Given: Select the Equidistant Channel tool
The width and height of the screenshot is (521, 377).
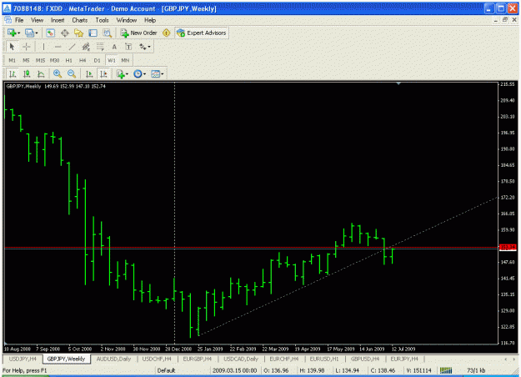Looking at the screenshot, I should (86, 47).
